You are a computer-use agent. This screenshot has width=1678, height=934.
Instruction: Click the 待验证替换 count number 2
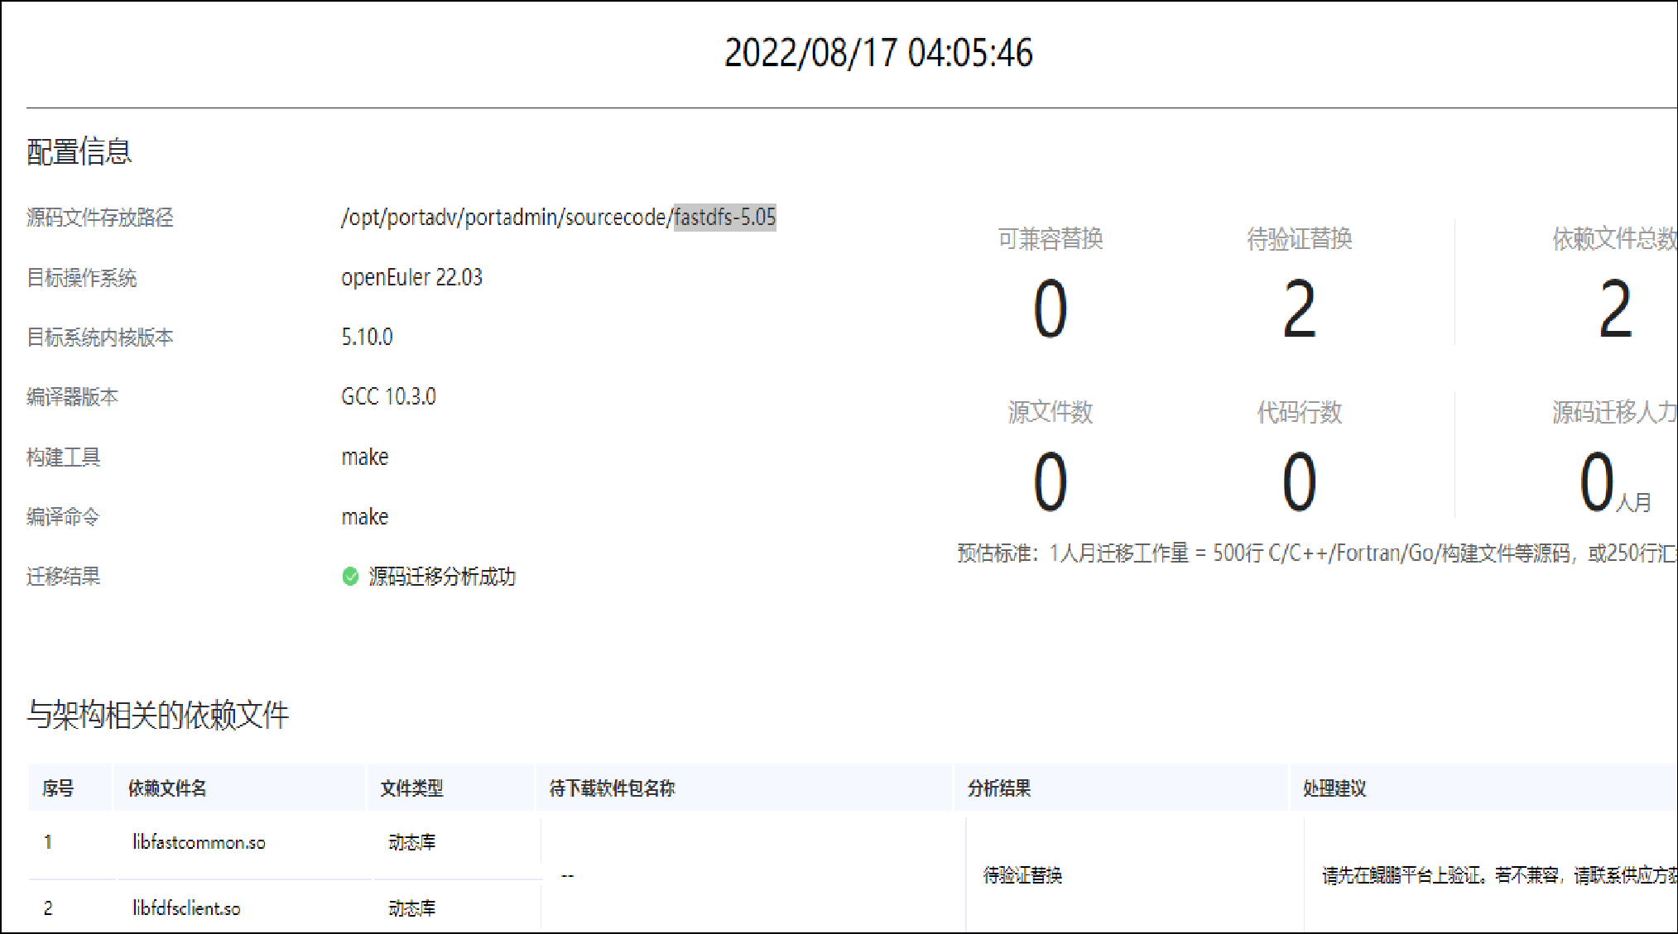click(1299, 309)
